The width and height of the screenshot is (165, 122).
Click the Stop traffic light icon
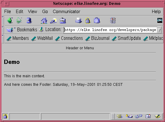(113, 20)
